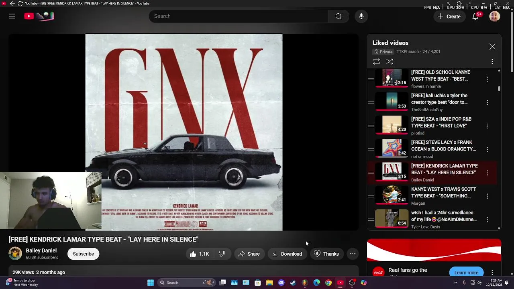Open more actions ellipsis under video
Image resolution: width=514 pixels, height=289 pixels.
pos(353,254)
